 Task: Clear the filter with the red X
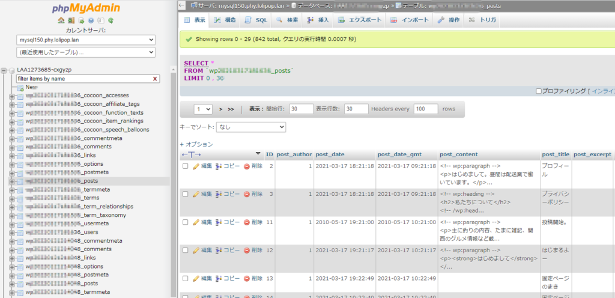155,79
